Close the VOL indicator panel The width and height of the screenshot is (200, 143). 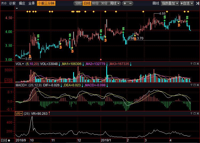pos(198,64)
